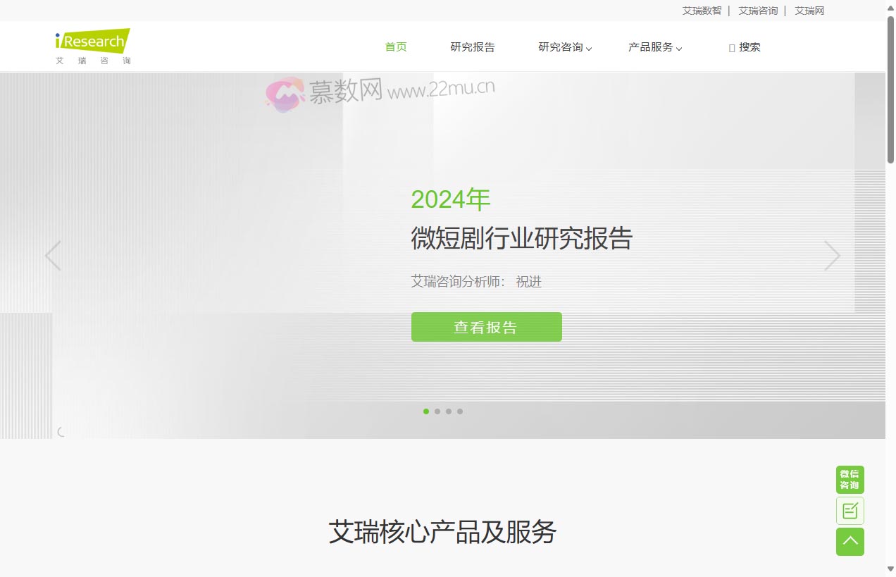Screen dimensions: 896x577
Task: Open the feedback form pencil icon
Action: 850,510
